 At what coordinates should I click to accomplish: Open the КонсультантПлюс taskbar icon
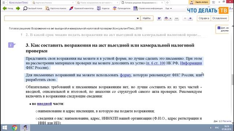pos(25,128)
